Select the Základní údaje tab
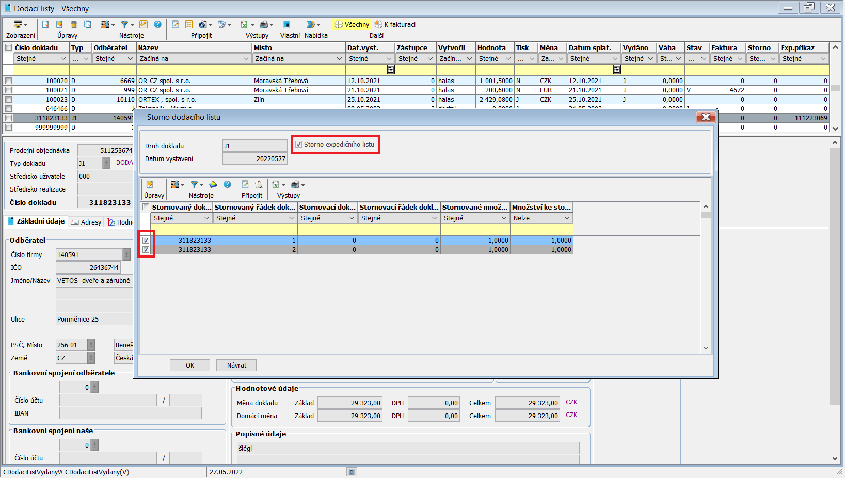Image resolution: width=845 pixels, height=478 pixels. [x=37, y=221]
